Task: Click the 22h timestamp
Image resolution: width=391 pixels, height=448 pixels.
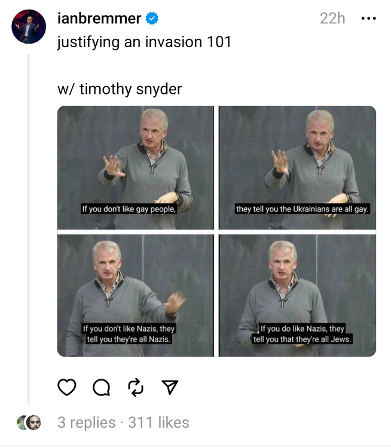Action: point(332,19)
